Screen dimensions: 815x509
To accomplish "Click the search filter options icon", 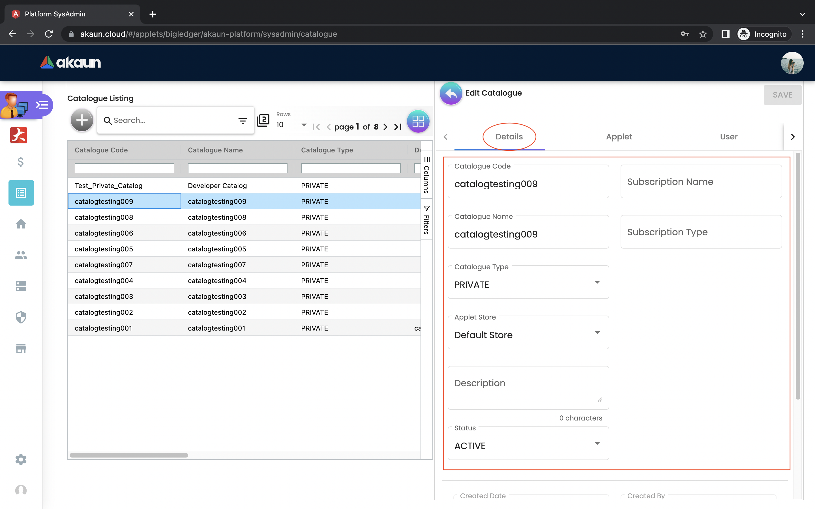I will coord(243,120).
